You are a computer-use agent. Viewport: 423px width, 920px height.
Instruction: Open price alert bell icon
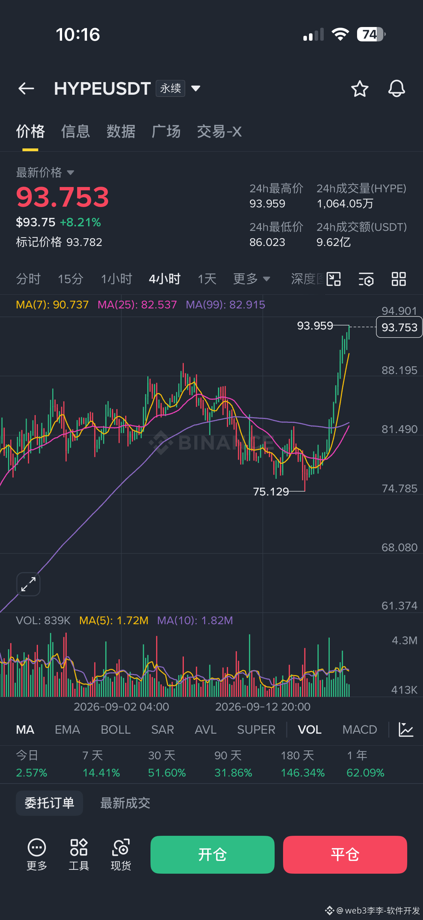coord(396,88)
